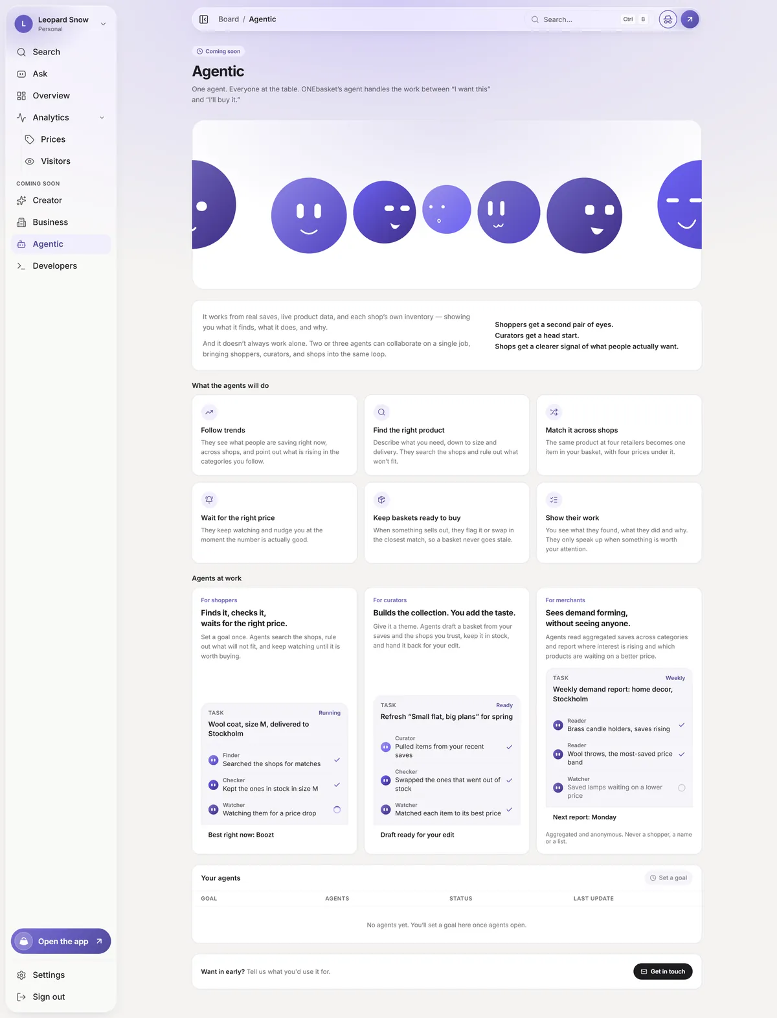Click Overview grid icon in sidebar

(x=21, y=96)
